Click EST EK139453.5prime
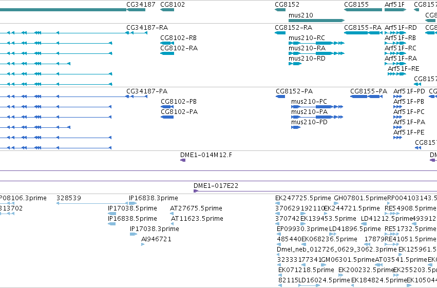Screen dimensions: 437x288 pyautogui.click(x=328, y=219)
